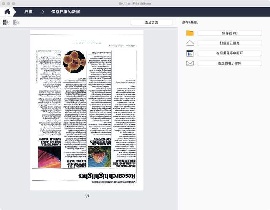
Task: Close the Brother iPrint&Scan window
Action: (x=3, y=3)
